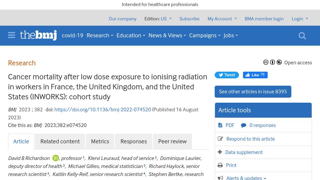Open David B Richardson's ORCID iD icon
This screenshot has height=180, width=320.
pyautogui.click(x=56, y=158)
